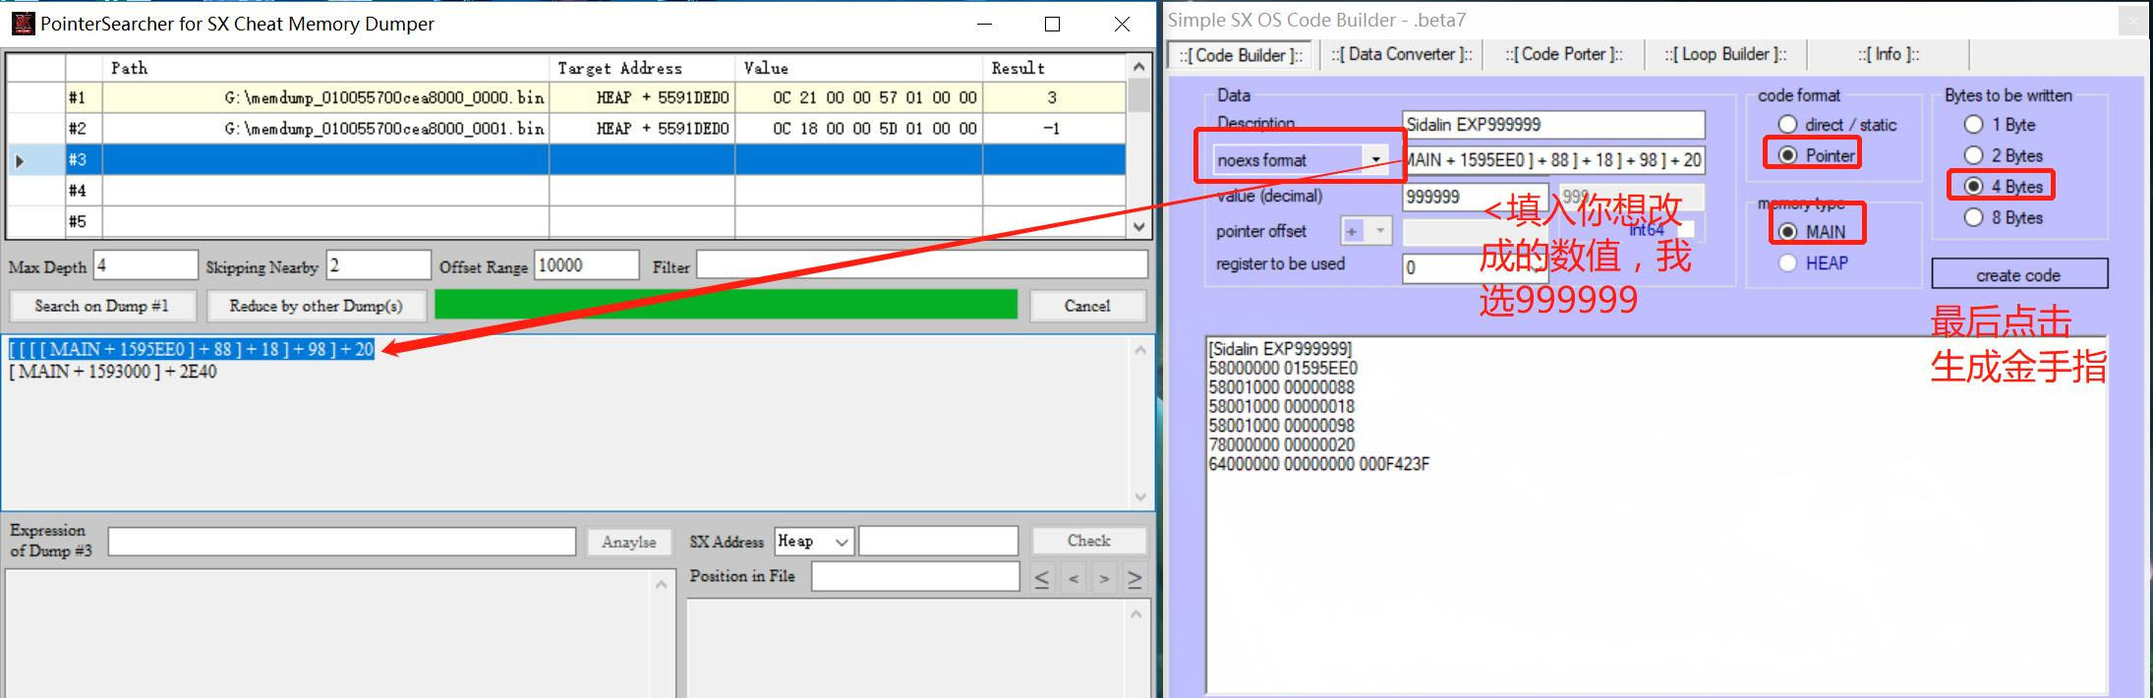Click the Position in File field
Viewport: 2153px width, 698px height.
point(916,576)
